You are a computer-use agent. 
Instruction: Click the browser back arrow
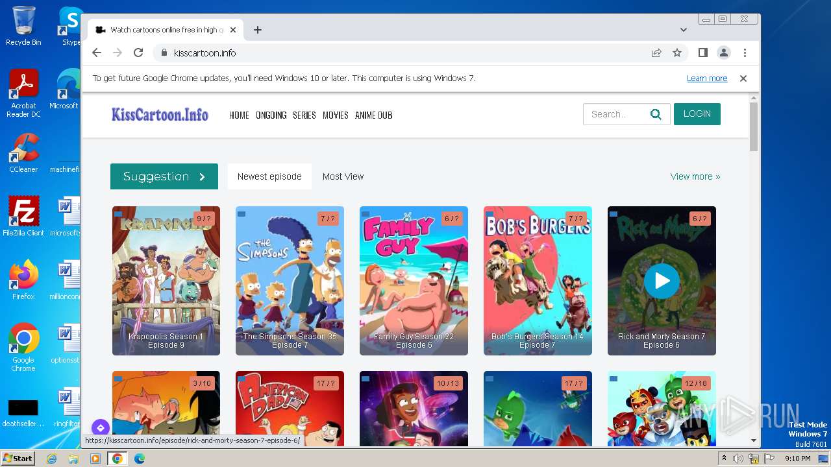[x=97, y=53]
